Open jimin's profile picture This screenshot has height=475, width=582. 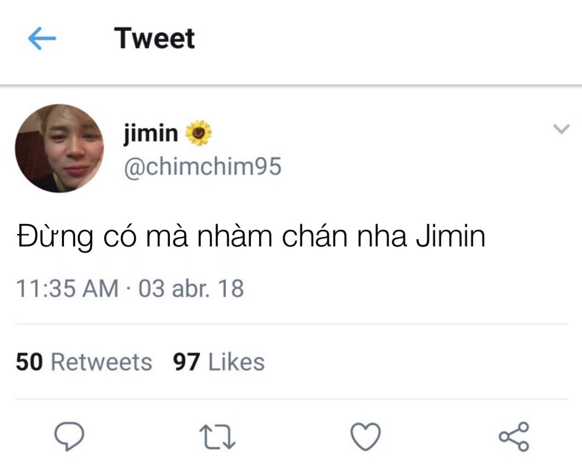click(60, 148)
